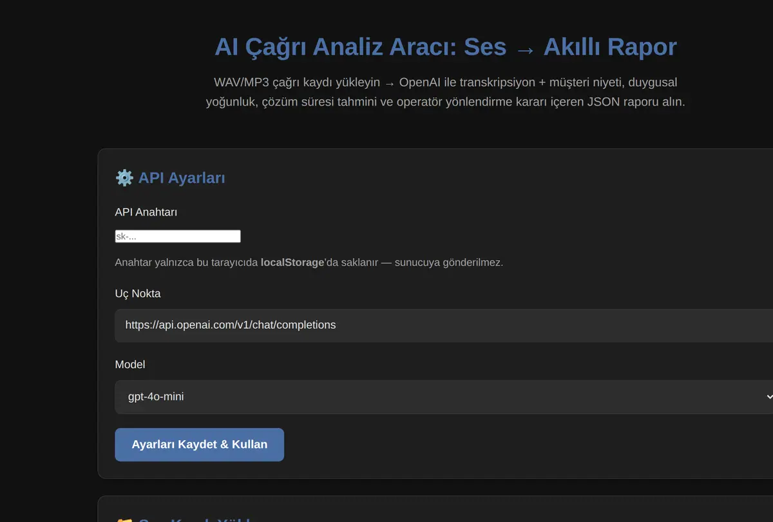Click the API Anahtarı input field
This screenshot has height=522, width=773.
(178, 236)
